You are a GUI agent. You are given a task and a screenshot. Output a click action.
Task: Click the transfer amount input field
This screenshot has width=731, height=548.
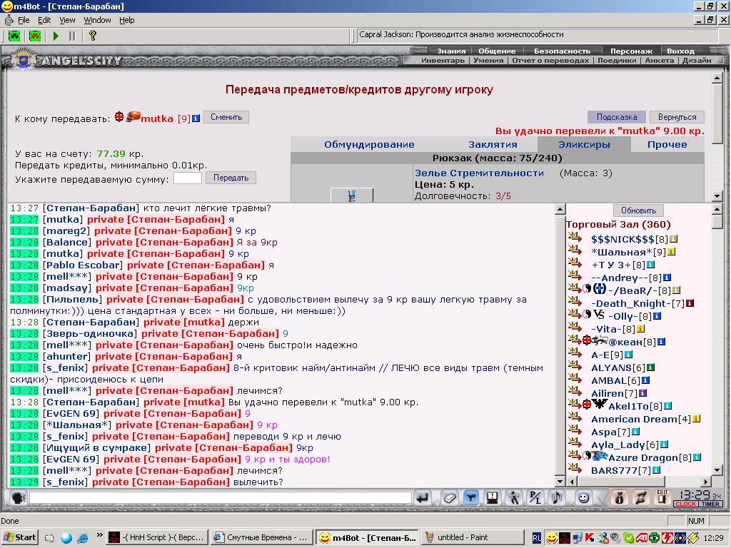tap(188, 178)
